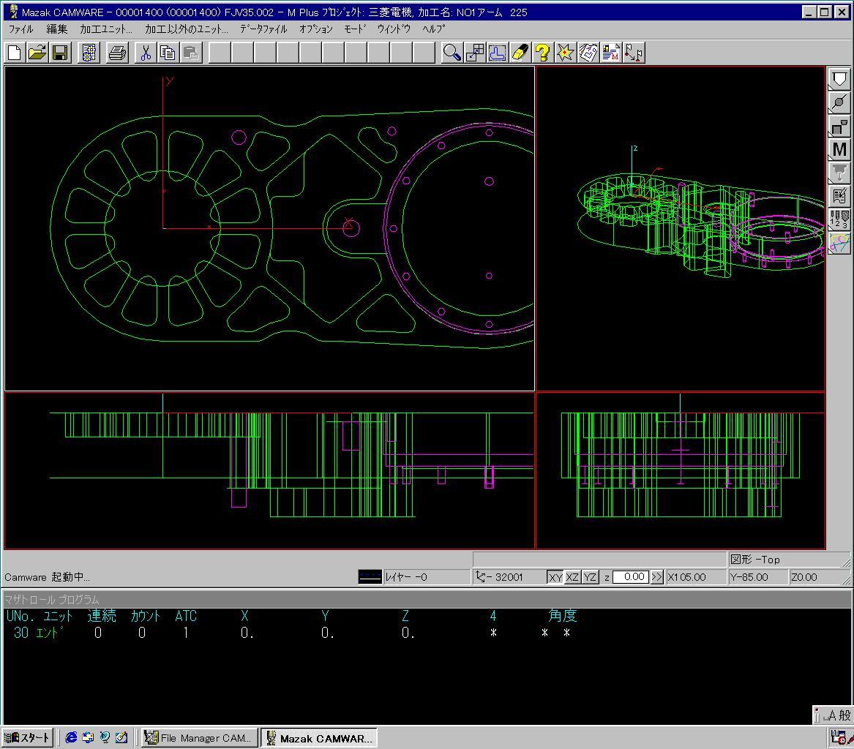Open the オプション menu

tap(316, 29)
